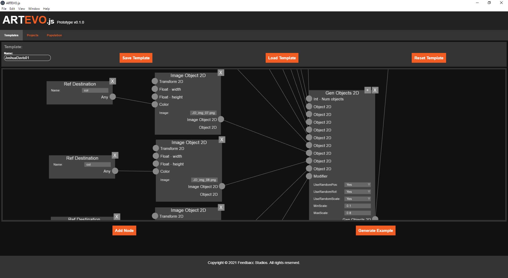Click the Load Template button
508x278 pixels.
(282, 58)
